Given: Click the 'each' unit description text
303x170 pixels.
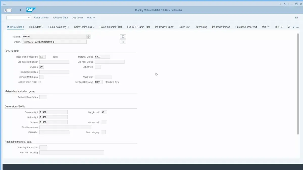Looking at the screenshot, I should pos(55,57).
